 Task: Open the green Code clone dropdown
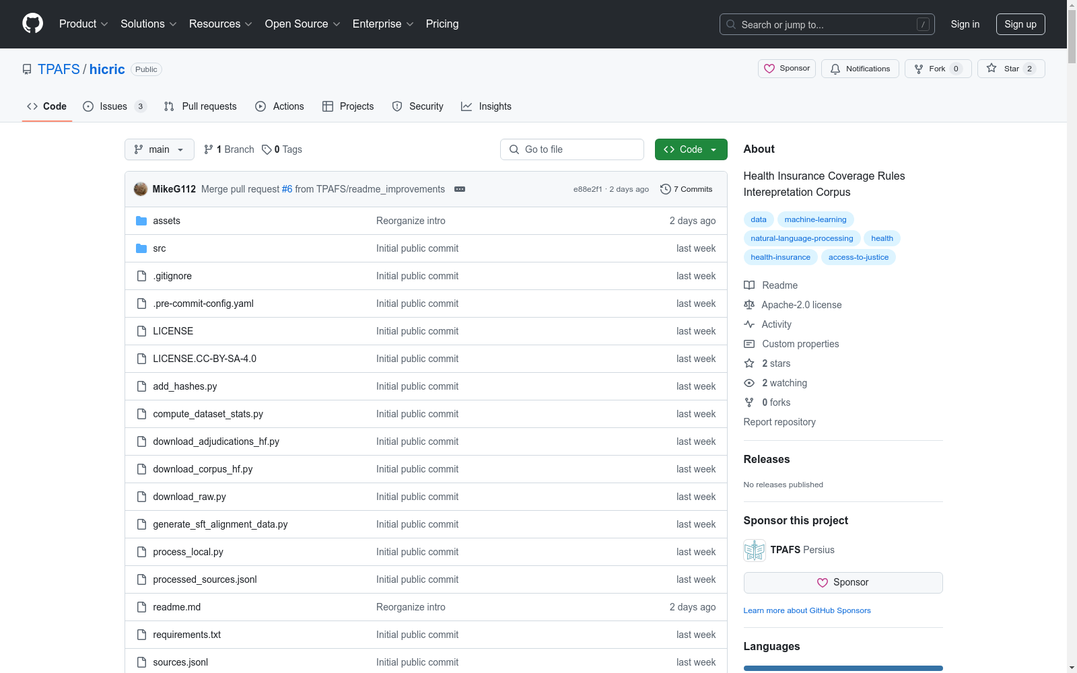pos(691,149)
